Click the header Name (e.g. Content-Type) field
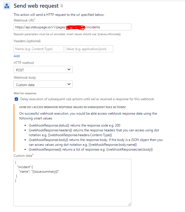Screen dimensions: 185x212 click(x=38, y=49)
